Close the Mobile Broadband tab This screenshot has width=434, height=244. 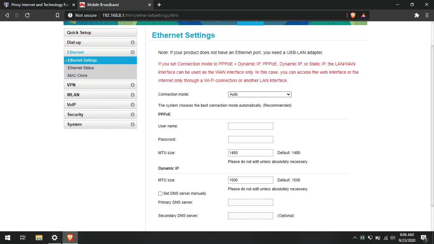coord(150,5)
